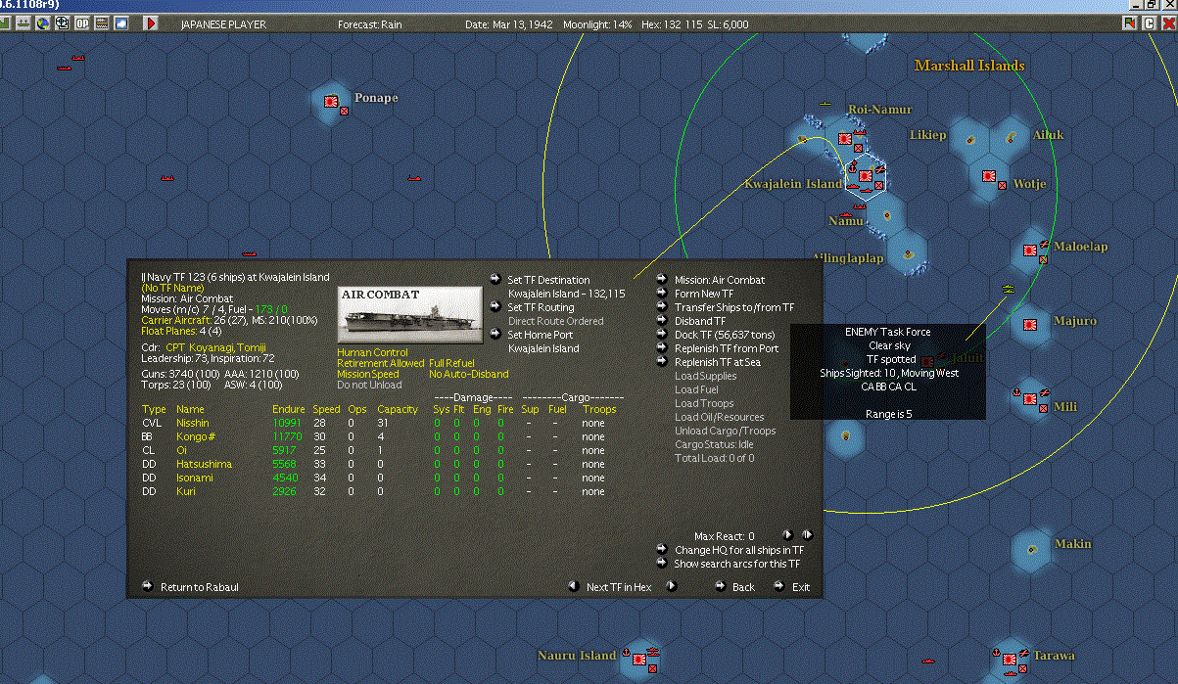
Task: Open ship Oi in the ship list
Action: tap(181, 450)
